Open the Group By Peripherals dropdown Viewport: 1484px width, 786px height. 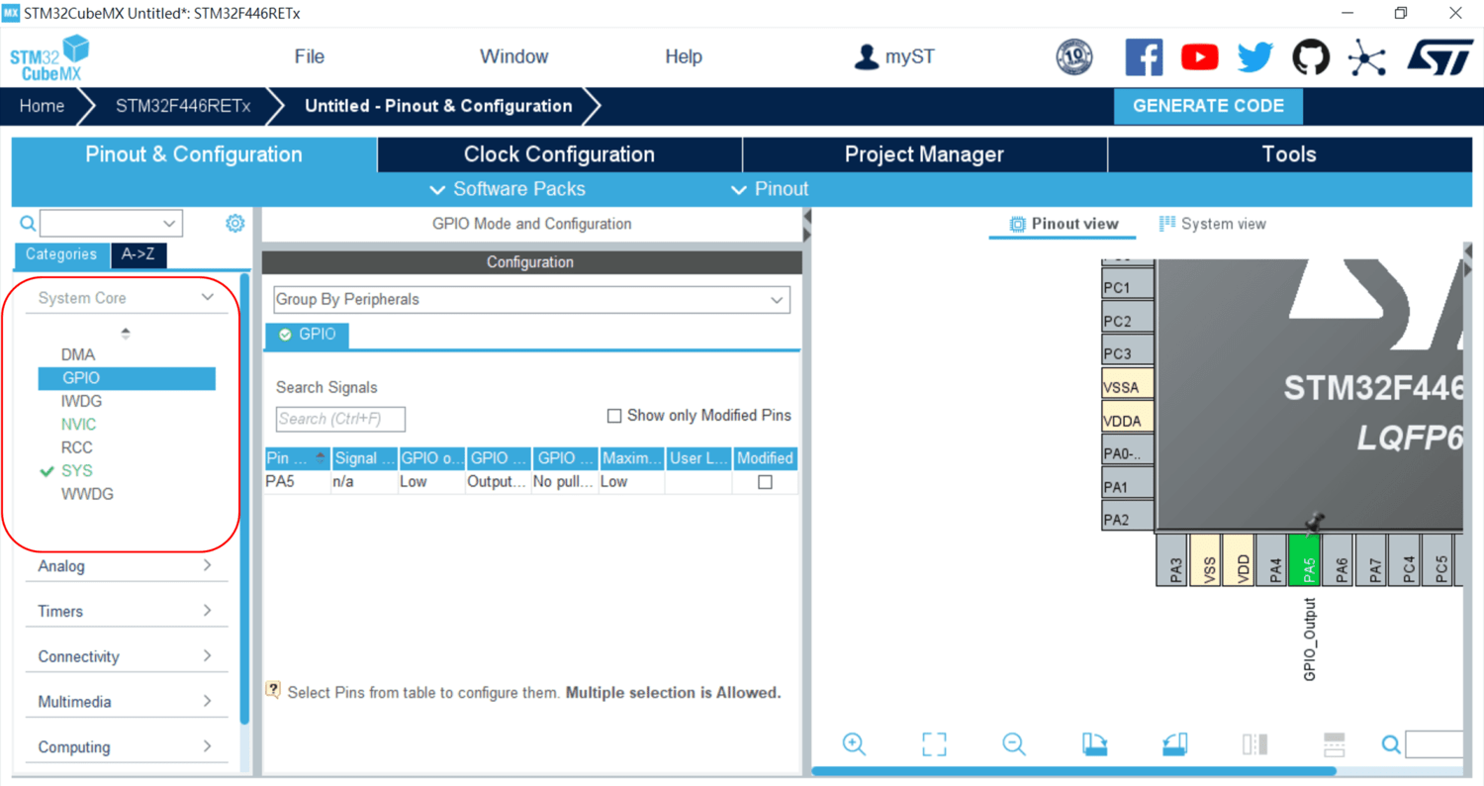(531, 299)
